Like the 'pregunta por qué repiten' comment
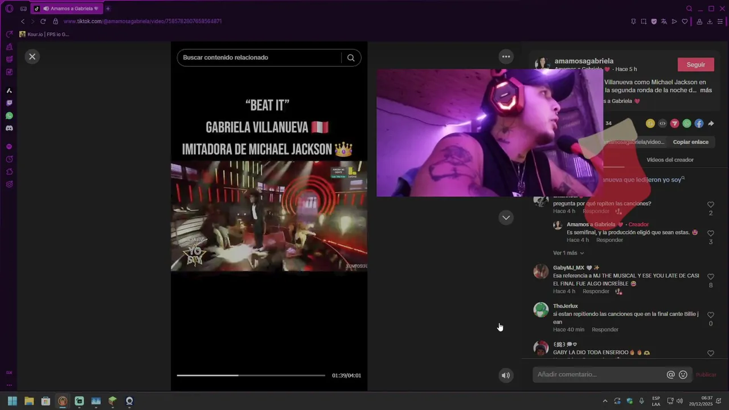This screenshot has width=729, height=410. click(x=710, y=204)
